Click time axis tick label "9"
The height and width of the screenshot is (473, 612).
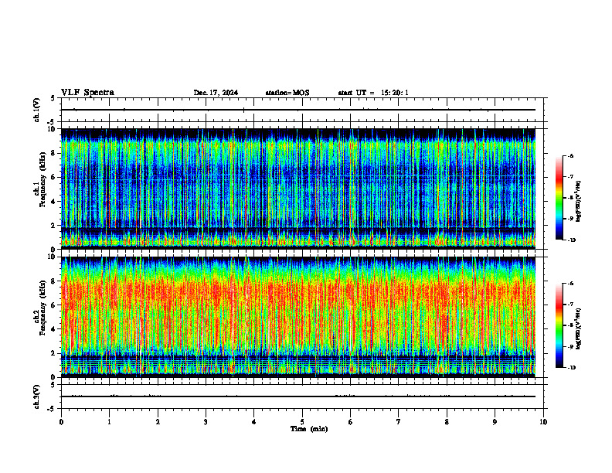[495, 422]
